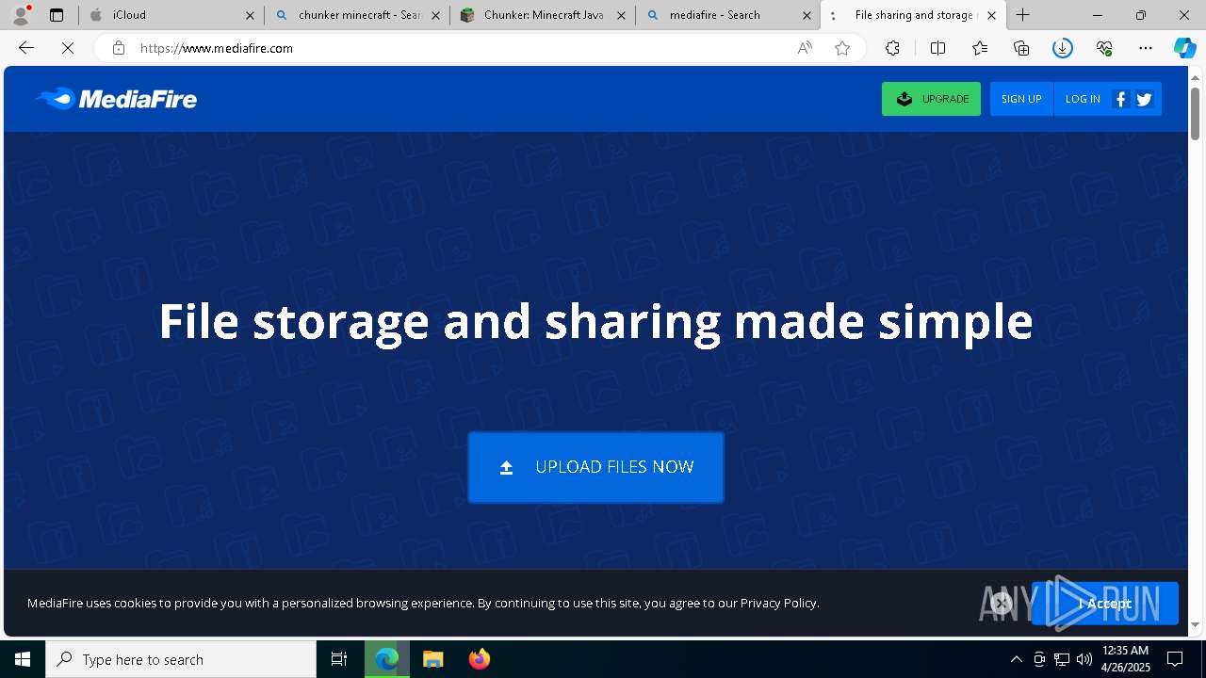The width and height of the screenshot is (1206, 678).
Task: Dismiss the cookie notice with the X icon
Action: tap(1002, 604)
